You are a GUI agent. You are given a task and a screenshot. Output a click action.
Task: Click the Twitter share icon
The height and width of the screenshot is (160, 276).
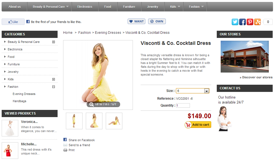pyautogui.click(x=235, y=22)
